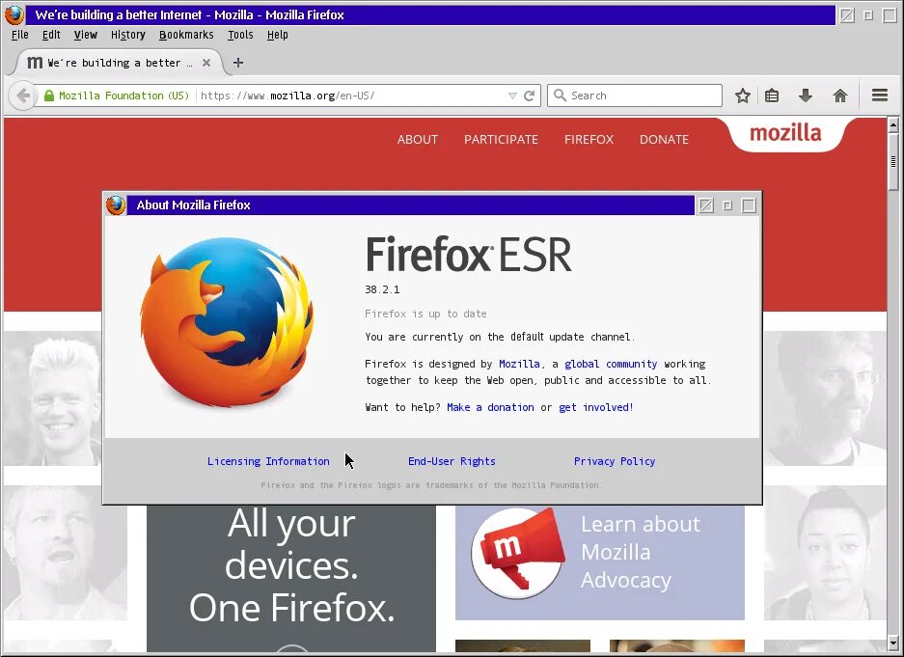This screenshot has width=904, height=657.
Task: Click the back arrow navigation button
Action: [x=22, y=96]
